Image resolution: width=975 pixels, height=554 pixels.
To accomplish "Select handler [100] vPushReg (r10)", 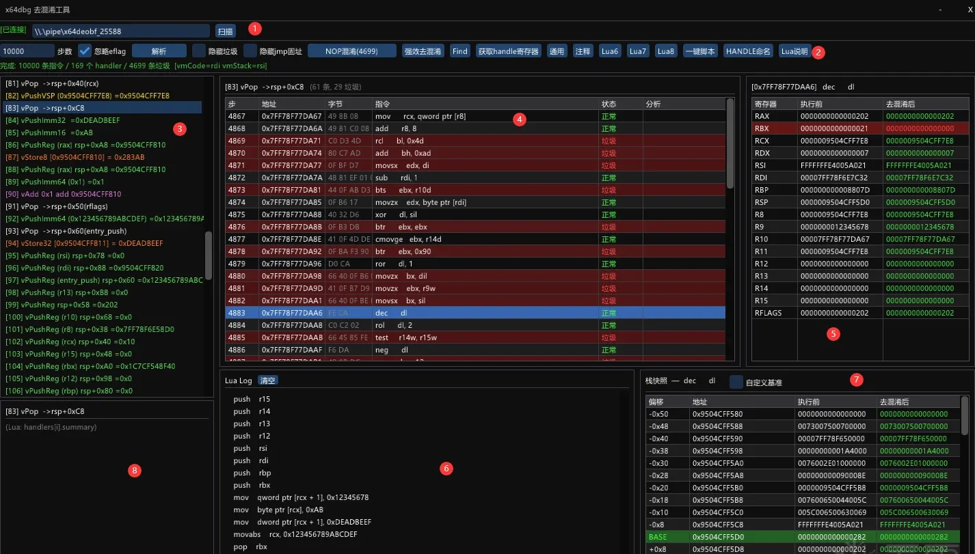I will click(x=103, y=317).
